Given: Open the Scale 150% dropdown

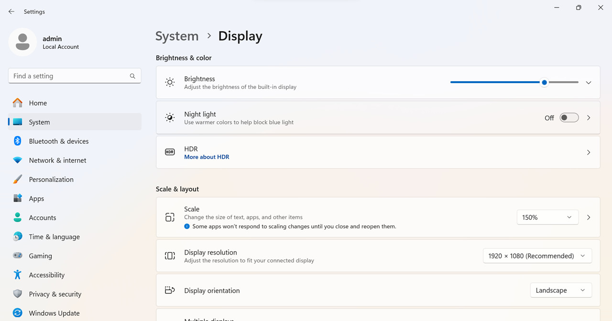Looking at the screenshot, I should tap(547, 217).
